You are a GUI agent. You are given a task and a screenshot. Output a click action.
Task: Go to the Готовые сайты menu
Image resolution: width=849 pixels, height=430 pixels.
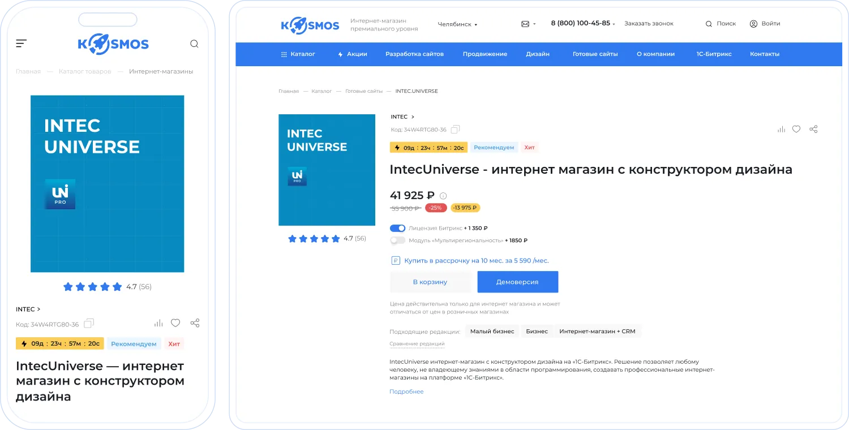595,54
